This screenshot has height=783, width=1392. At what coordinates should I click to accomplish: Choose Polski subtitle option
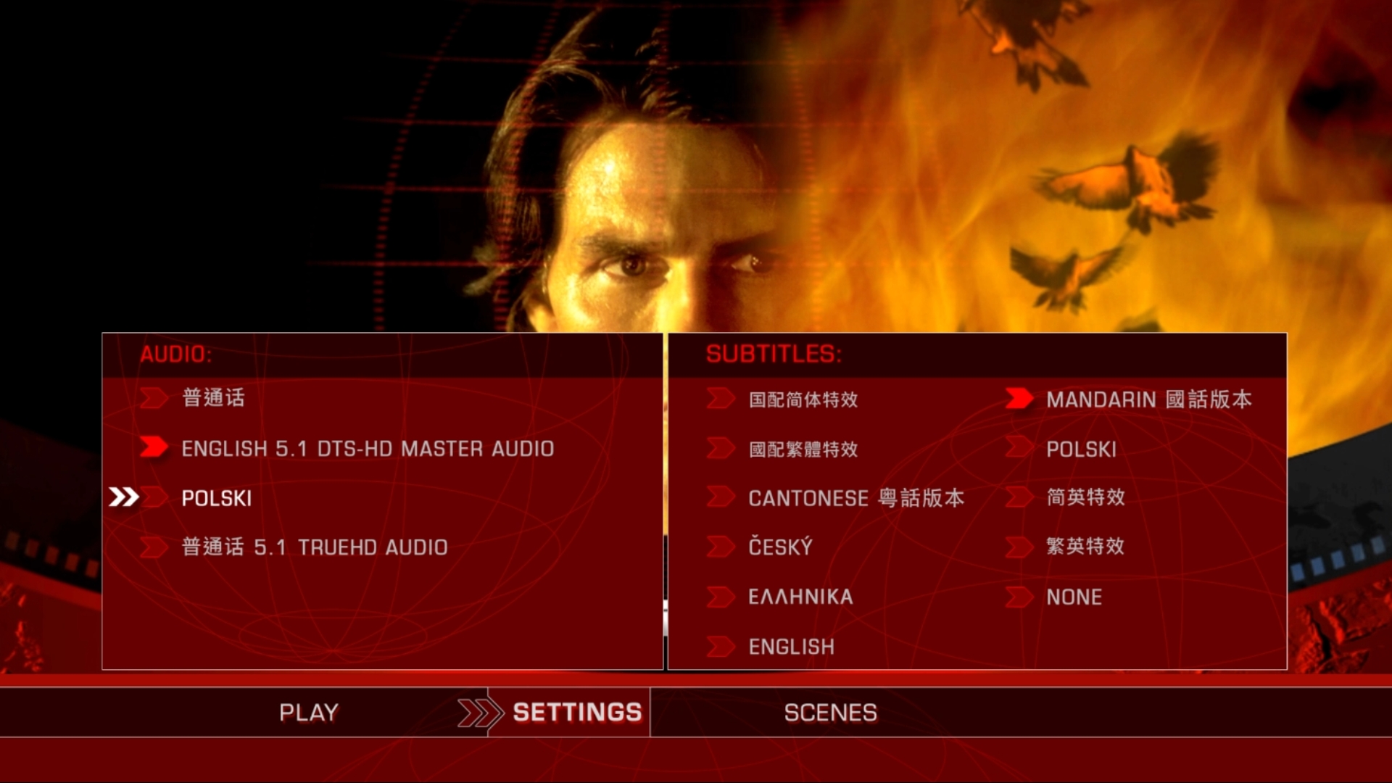point(1081,449)
